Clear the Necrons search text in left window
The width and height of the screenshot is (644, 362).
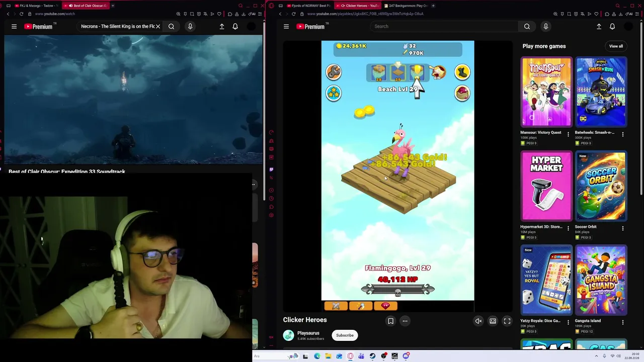point(158,26)
